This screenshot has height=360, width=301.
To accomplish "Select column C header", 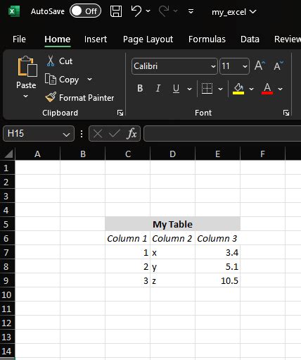I will [x=128, y=154].
